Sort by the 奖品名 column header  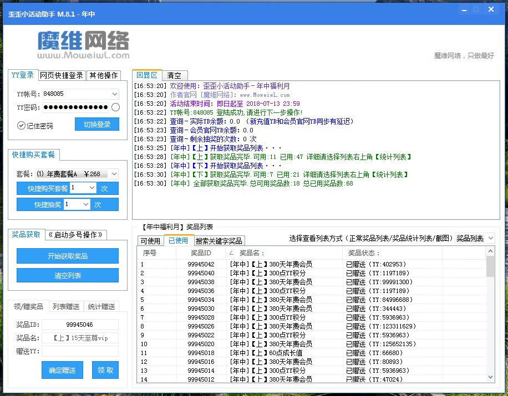tap(285, 253)
